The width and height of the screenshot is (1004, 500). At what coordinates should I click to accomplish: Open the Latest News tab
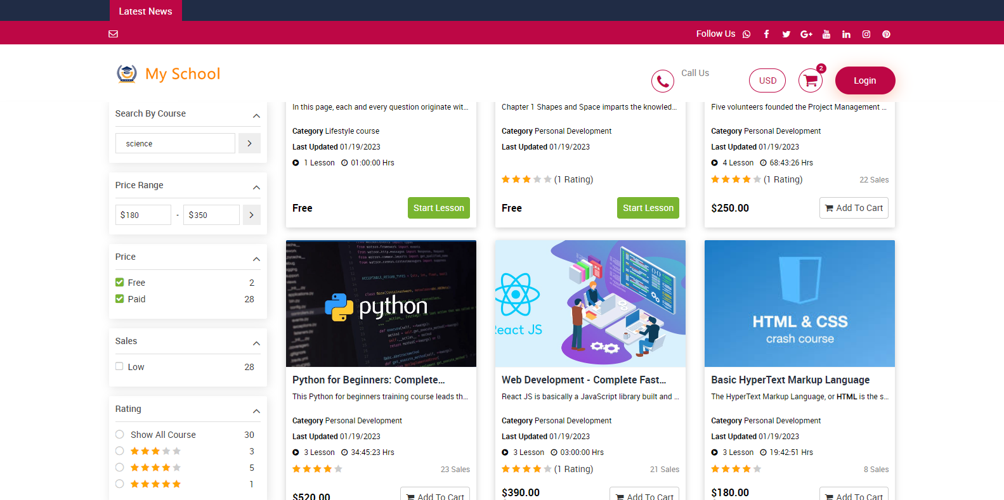pyautogui.click(x=145, y=11)
